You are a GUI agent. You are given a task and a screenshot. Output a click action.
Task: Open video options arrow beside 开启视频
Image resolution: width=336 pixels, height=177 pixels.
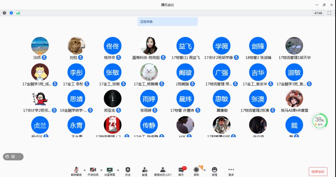click(x=101, y=170)
